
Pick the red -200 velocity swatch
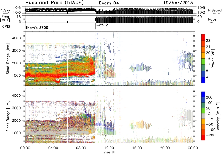coord(203,138)
